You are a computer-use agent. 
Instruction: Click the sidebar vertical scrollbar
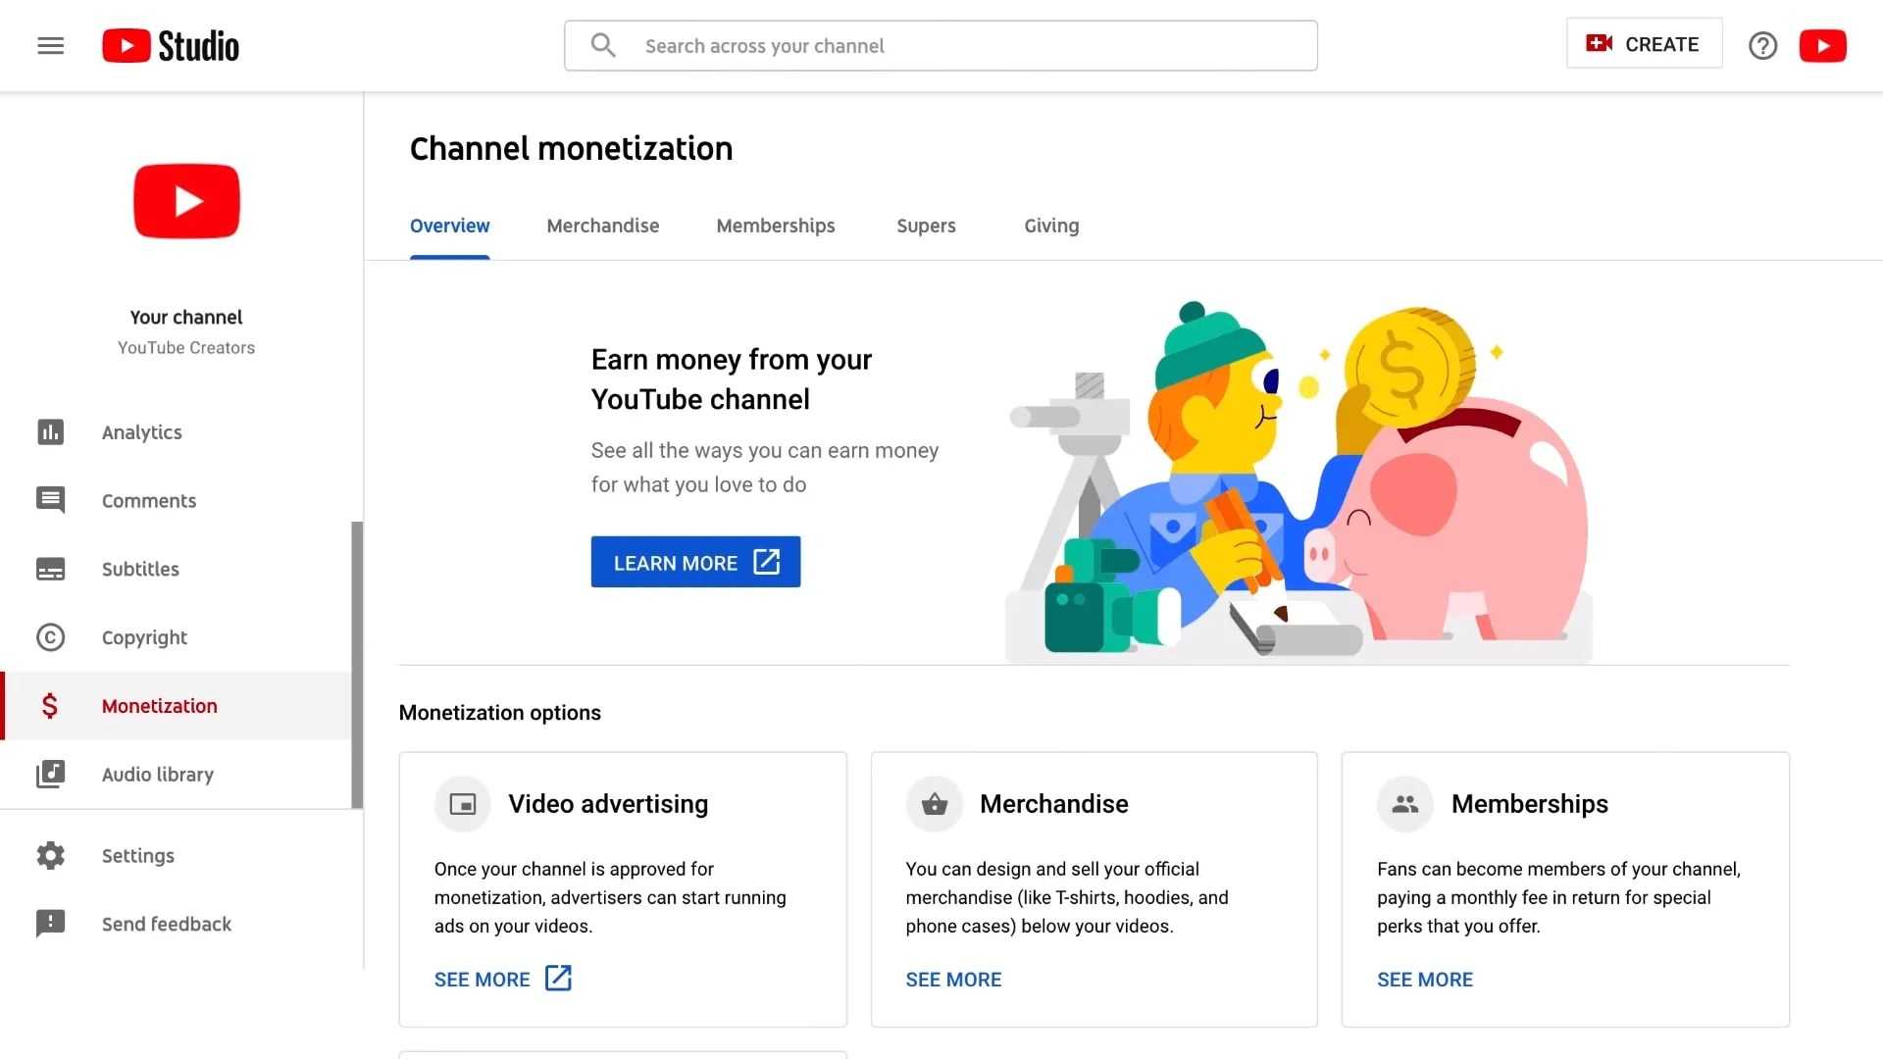(357, 665)
